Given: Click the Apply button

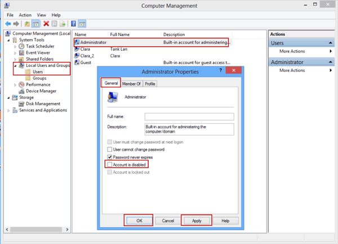Looking at the screenshot, I should click(x=197, y=220).
